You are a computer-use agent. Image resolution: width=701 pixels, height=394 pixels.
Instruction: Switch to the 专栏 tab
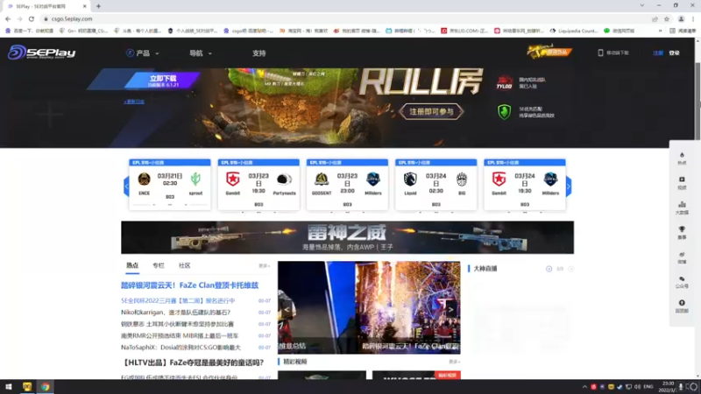[159, 265]
